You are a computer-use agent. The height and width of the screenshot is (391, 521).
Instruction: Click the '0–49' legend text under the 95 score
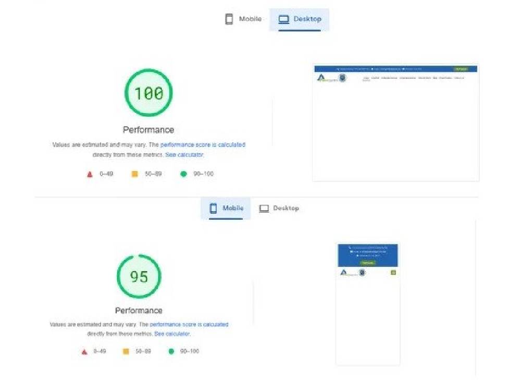[x=100, y=351]
